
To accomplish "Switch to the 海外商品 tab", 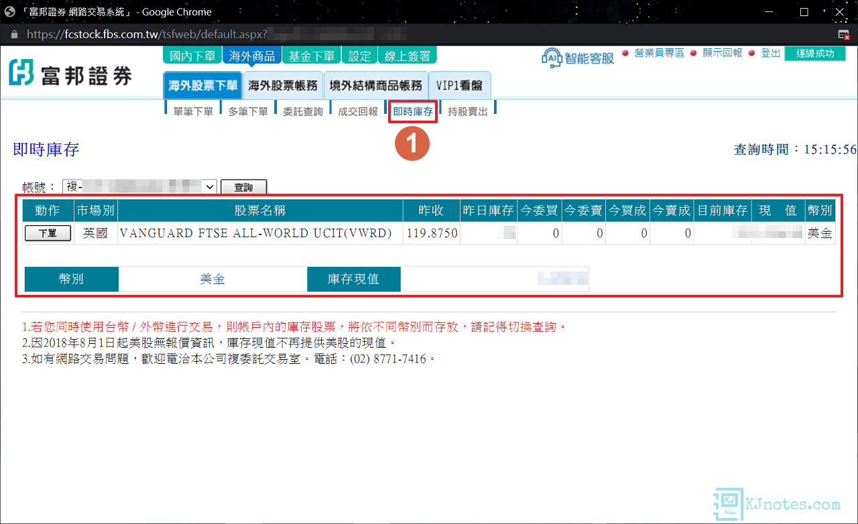I will (x=251, y=56).
